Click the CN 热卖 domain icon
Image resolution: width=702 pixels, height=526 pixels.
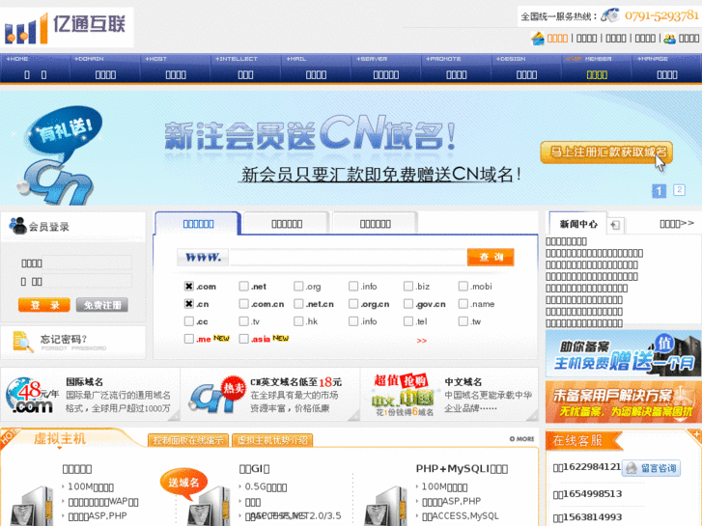[x=215, y=395]
